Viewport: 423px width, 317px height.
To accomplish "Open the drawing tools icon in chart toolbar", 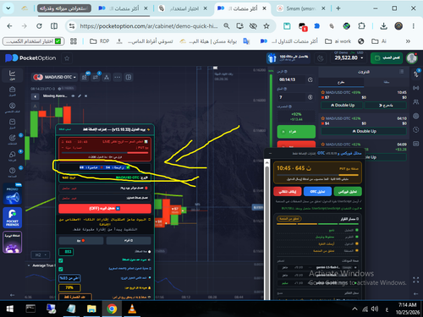I will 96,77.
